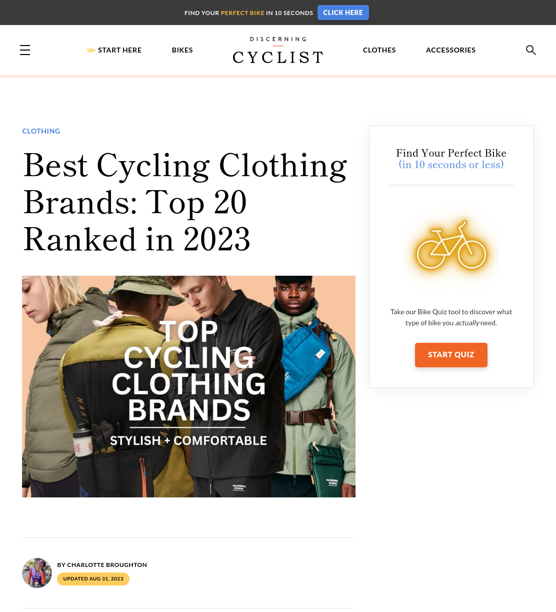Open author link Charlotte Broughton

(x=107, y=565)
